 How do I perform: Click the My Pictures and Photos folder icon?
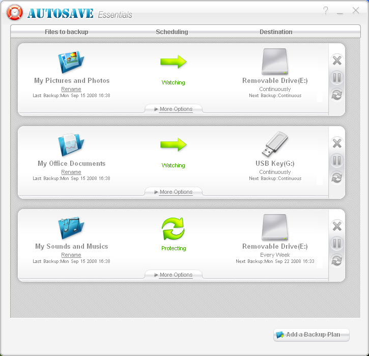pos(71,62)
